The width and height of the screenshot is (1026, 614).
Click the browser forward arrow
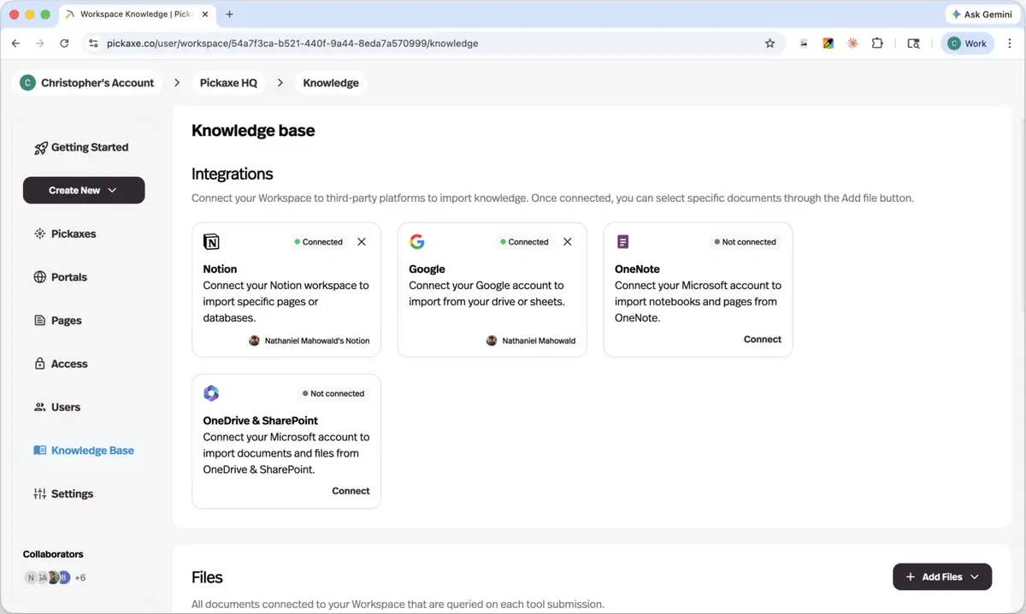point(39,44)
